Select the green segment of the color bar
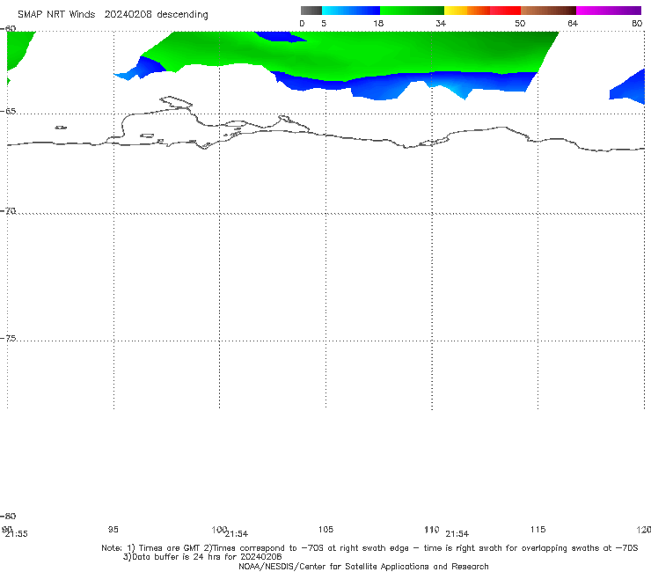 pos(412,11)
